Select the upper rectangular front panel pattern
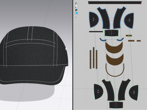 [x=111, y=33]
